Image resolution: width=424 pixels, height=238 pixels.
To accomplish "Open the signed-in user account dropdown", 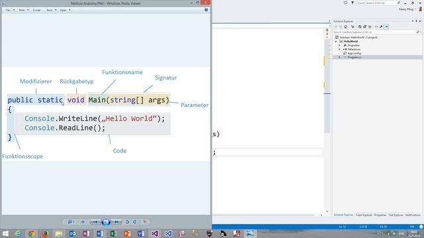I will coord(407,9).
